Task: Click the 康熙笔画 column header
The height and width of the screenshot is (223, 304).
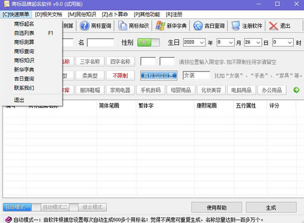Action: [207, 106]
